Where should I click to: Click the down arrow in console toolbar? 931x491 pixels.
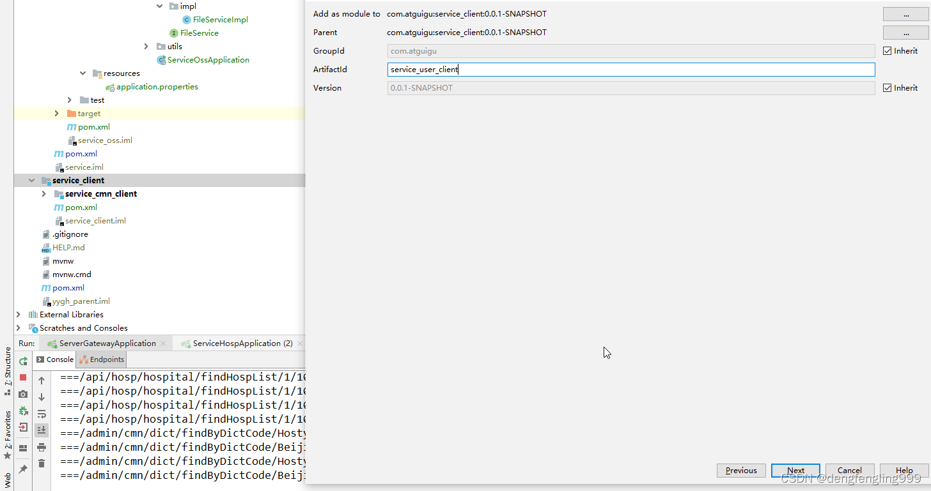coord(42,397)
